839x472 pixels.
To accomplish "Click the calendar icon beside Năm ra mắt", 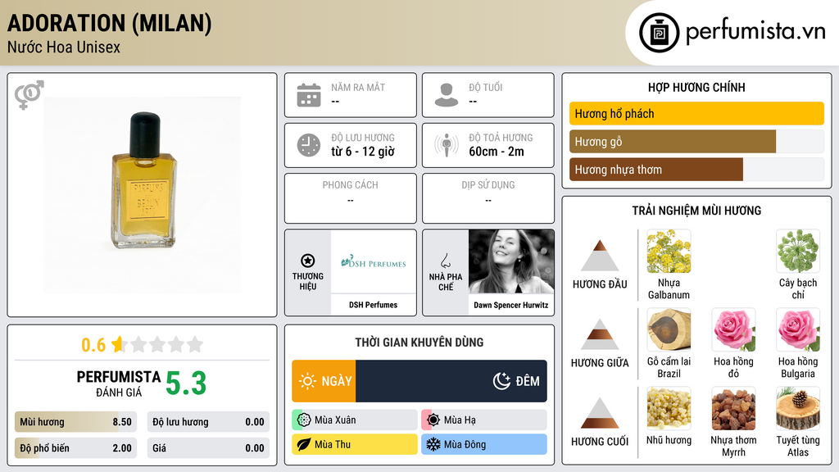I will pyautogui.click(x=309, y=95).
